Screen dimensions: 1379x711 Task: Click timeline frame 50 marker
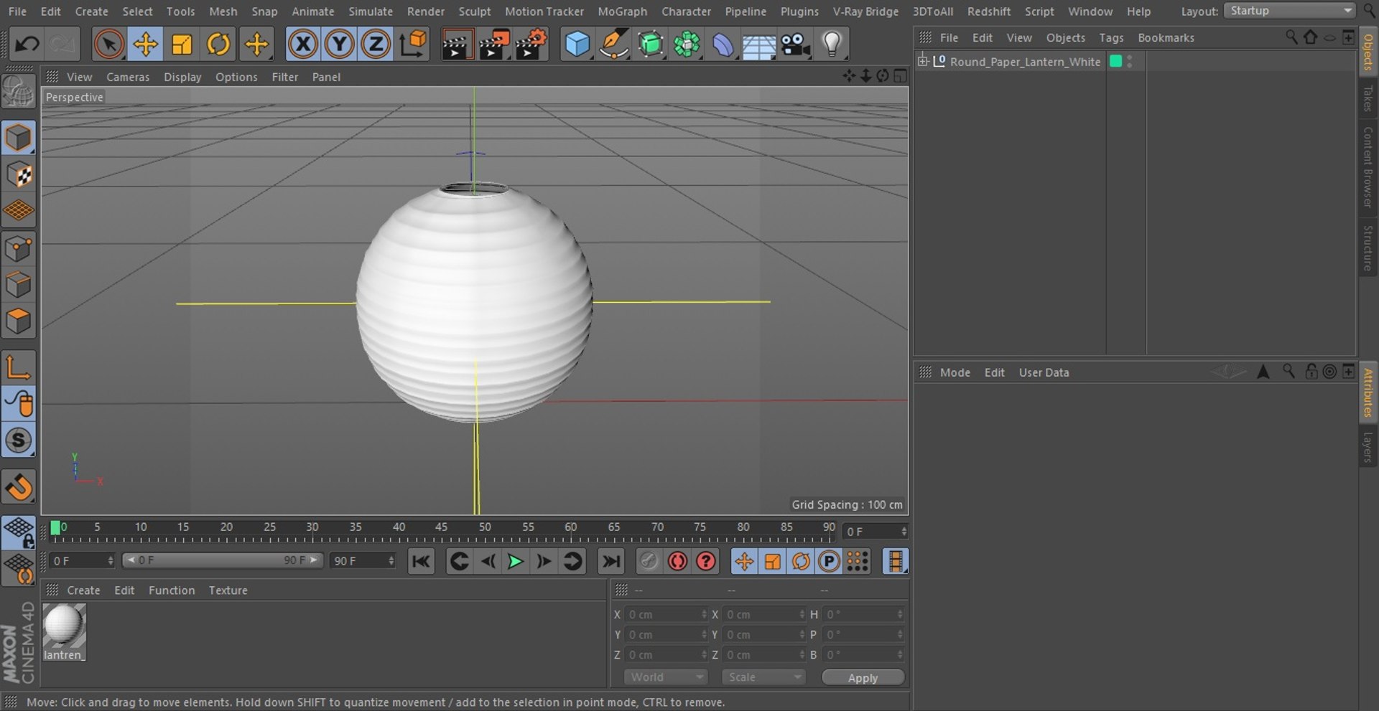coord(485,527)
